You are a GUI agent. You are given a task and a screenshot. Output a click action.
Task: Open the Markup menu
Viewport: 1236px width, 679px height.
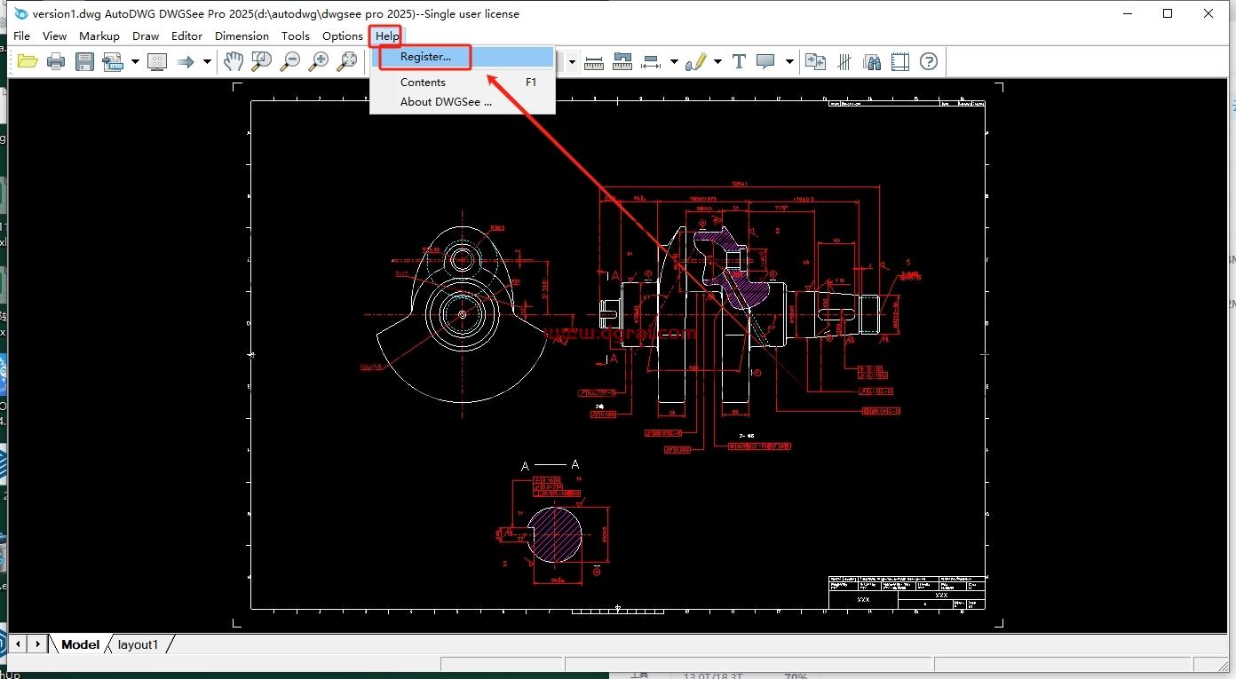click(99, 36)
